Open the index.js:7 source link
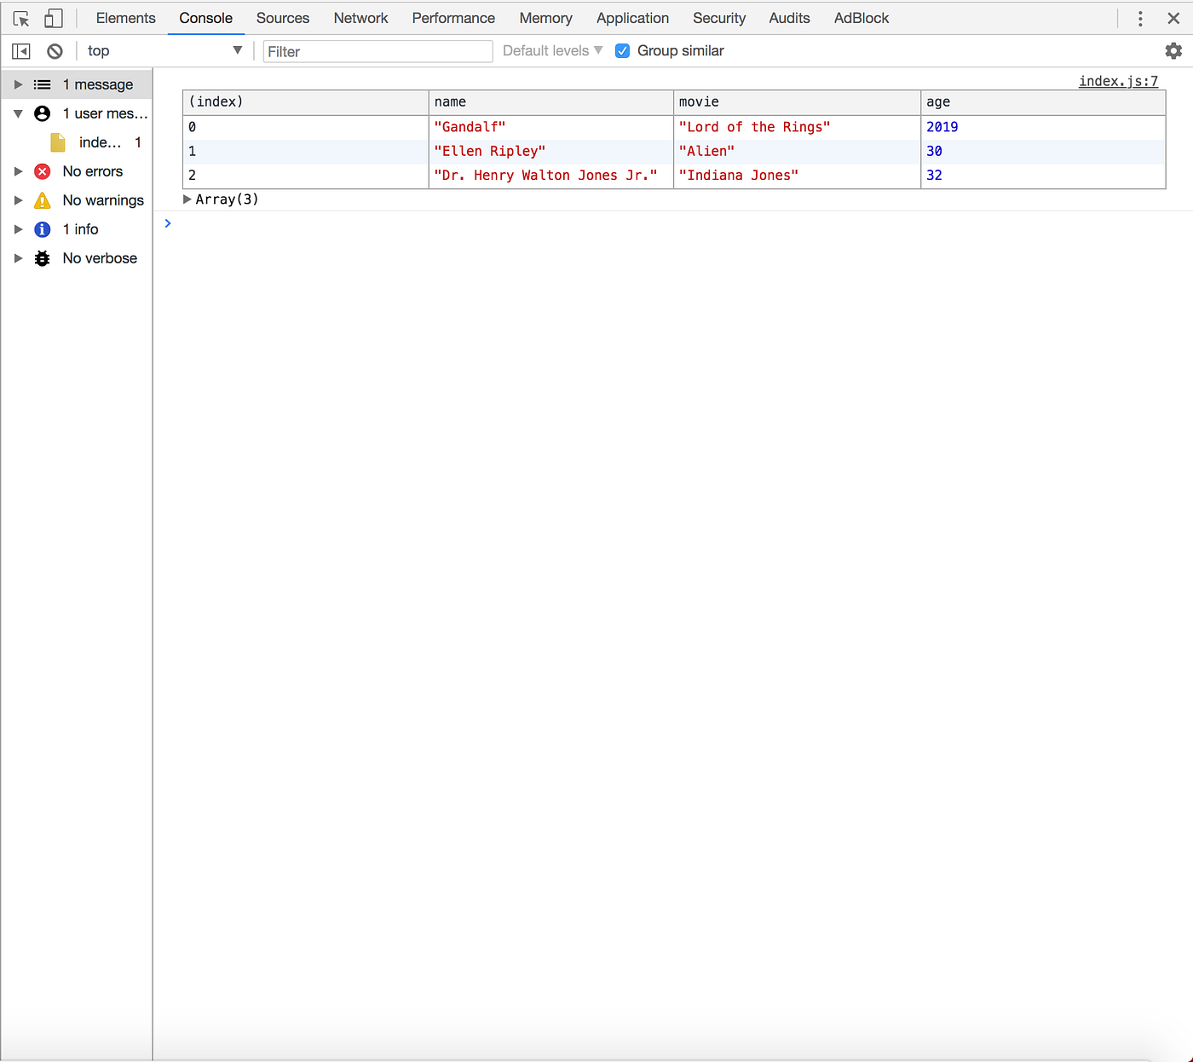 1118,81
